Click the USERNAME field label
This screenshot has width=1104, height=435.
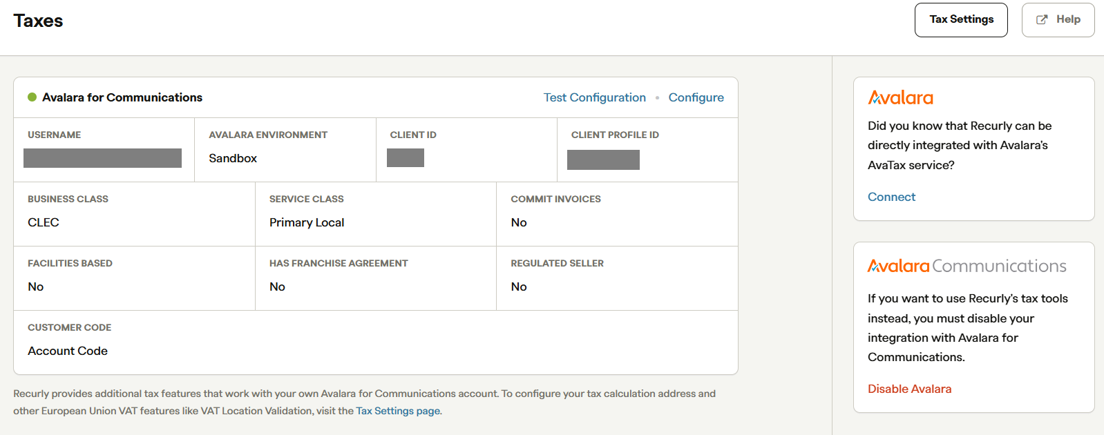click(55, 135)
